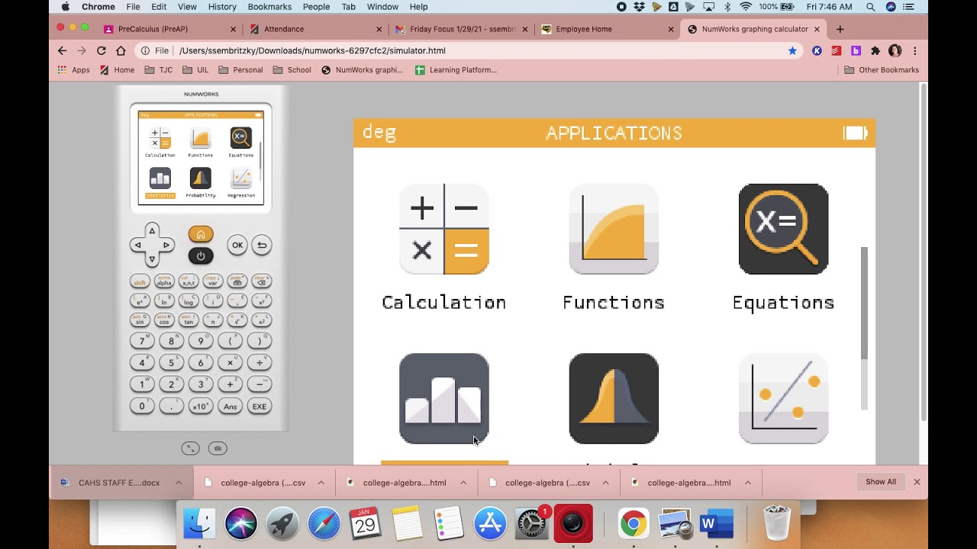The width and height of the screenshot is (977, 549).
Task: Switch to the Employee Home tab
Action: point(608,29)
